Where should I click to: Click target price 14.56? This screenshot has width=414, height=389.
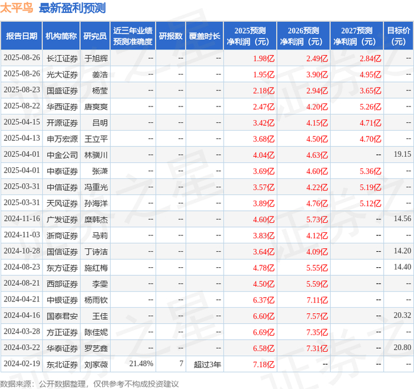(x=402, y=219)
